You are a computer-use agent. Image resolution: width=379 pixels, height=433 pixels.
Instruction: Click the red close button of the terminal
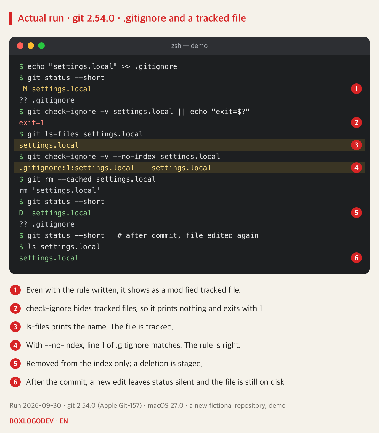pos(20,46)
